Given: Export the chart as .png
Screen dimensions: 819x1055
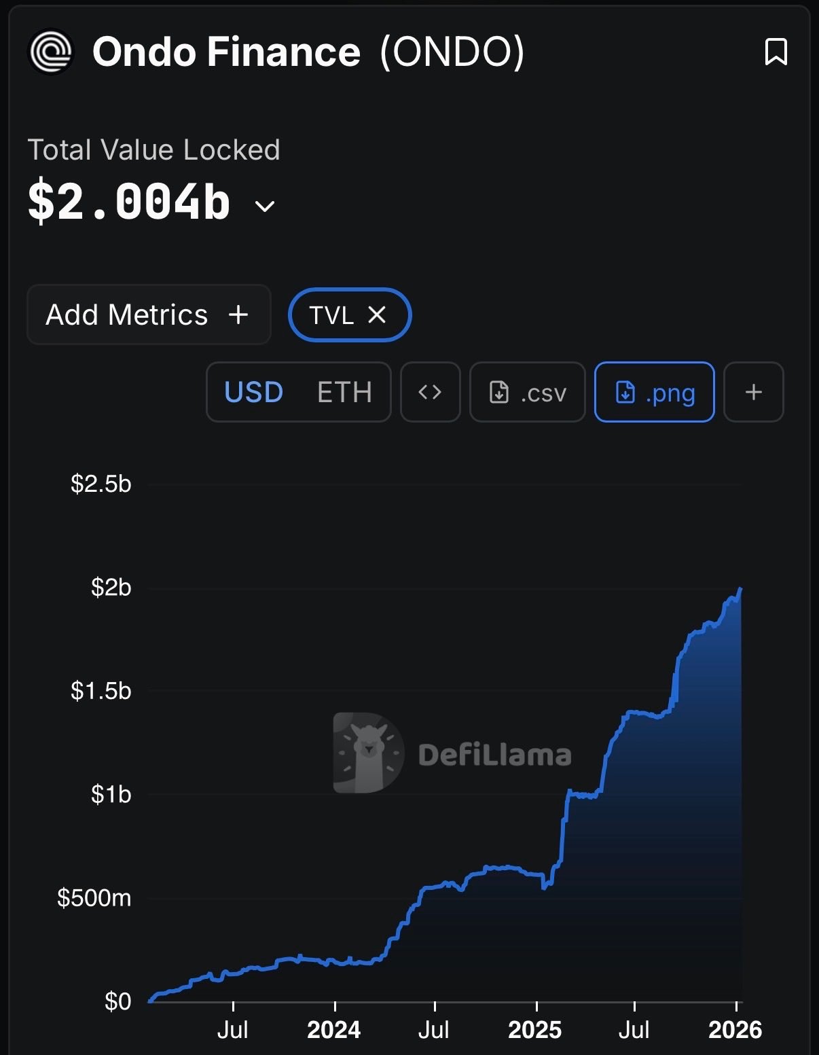Looking at the screenshot, I should pos(654,392).
